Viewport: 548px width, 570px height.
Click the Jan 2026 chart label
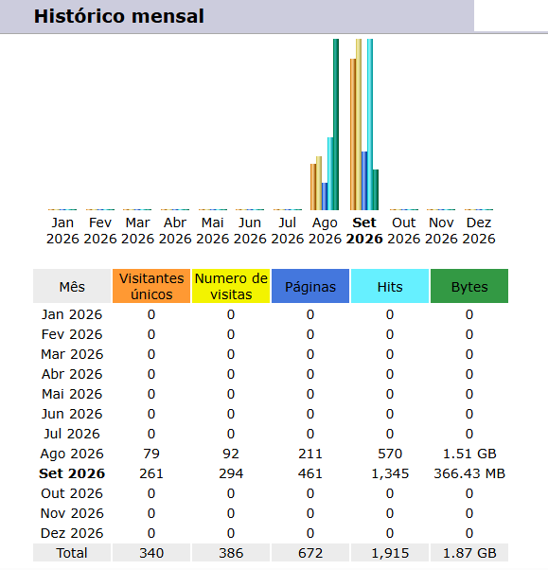62,230
